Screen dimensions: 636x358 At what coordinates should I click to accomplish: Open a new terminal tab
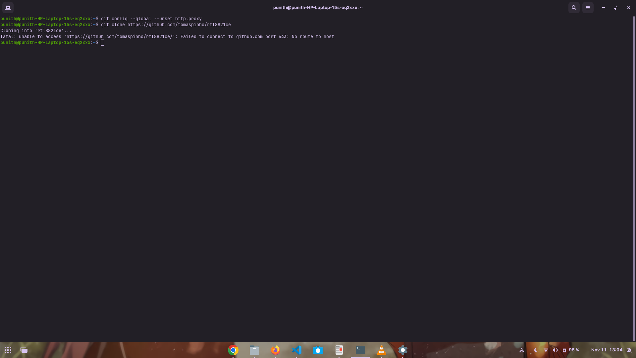(x=8, y=7)
